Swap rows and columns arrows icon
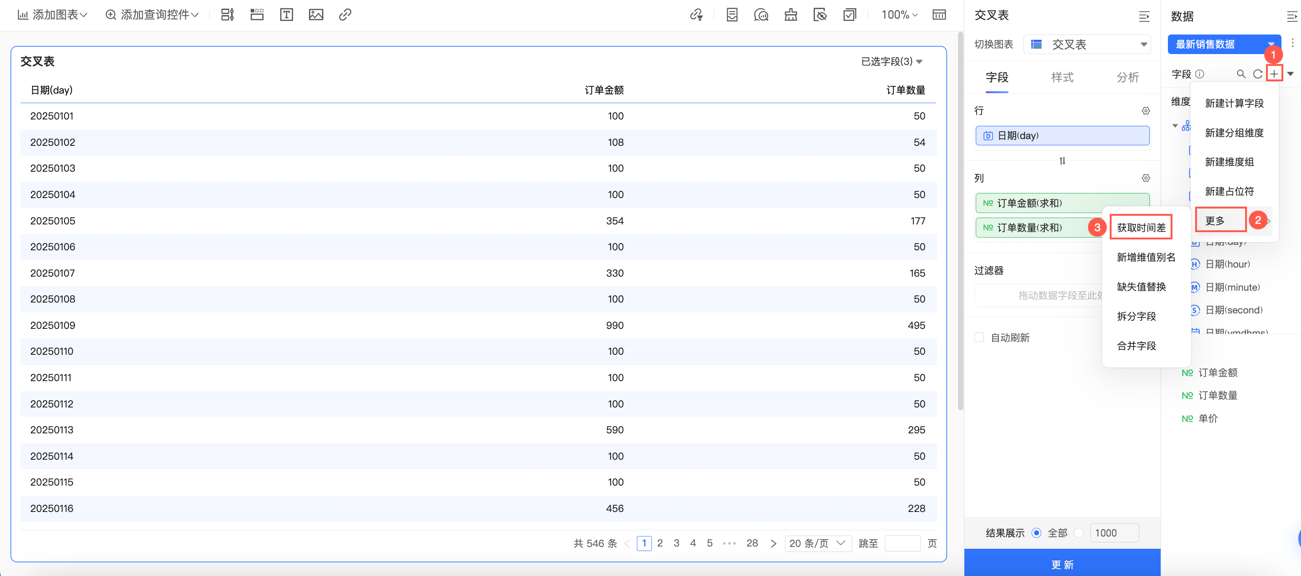 (1062, 161)
